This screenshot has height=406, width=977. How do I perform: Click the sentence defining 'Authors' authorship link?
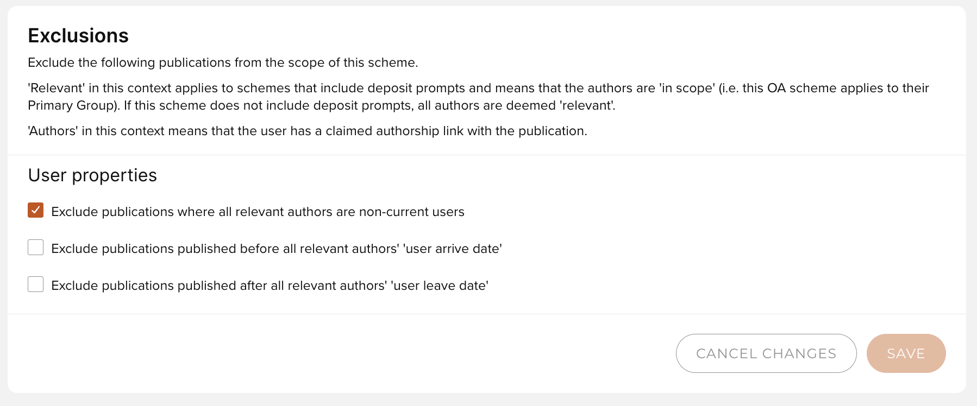coord(308,131)
